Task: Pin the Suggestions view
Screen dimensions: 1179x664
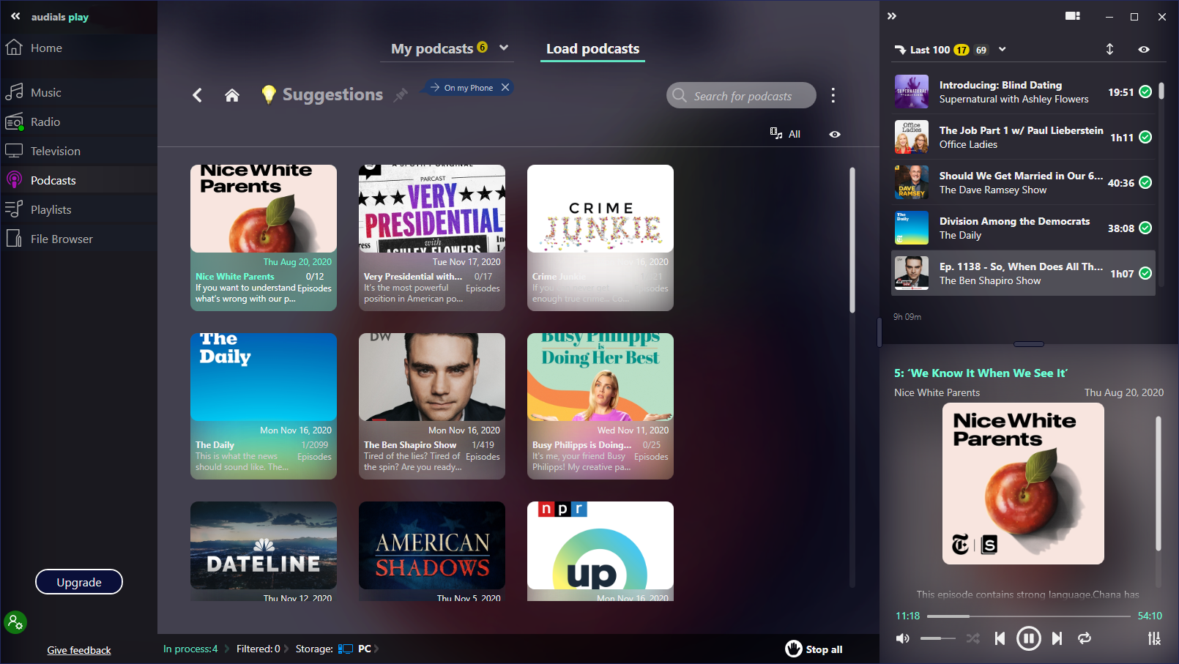Action: tap(401, 95)
